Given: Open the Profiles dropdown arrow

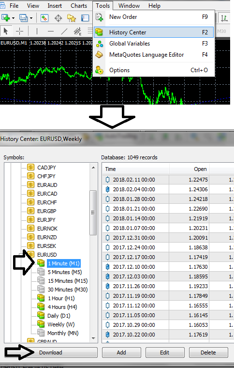Looking at the screenshot, I should click(x=31, y=18).
